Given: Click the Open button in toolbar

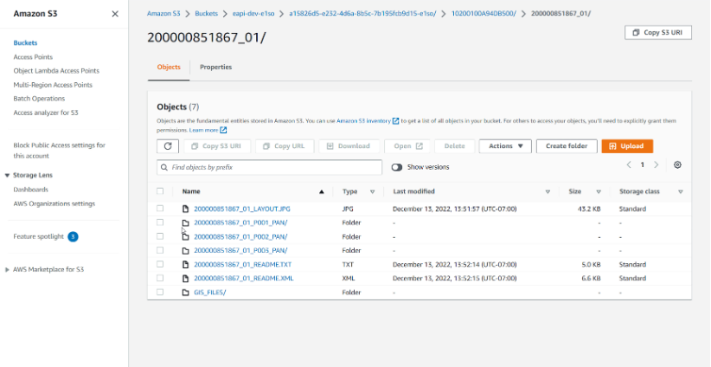Looking at the screenshot, I should click(407, 146).
